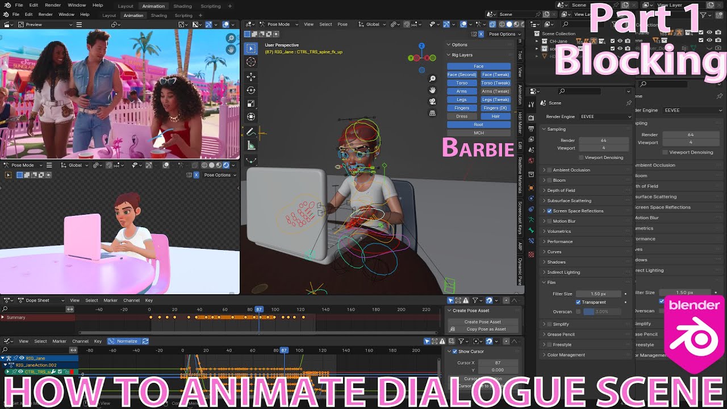Click the Blender logo in top menu bar

6,5
